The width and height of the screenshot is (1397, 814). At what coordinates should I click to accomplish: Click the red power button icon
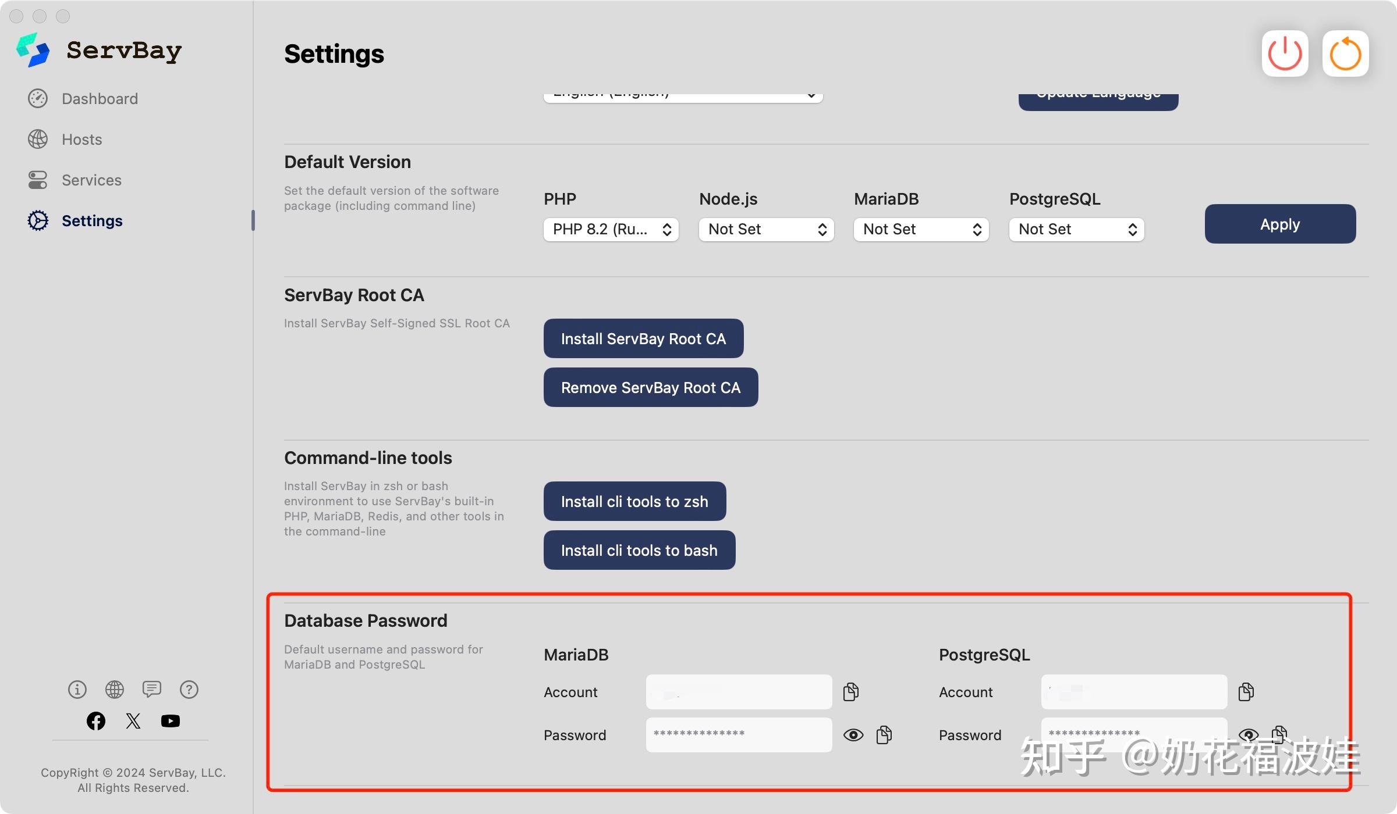(1285, 53)
